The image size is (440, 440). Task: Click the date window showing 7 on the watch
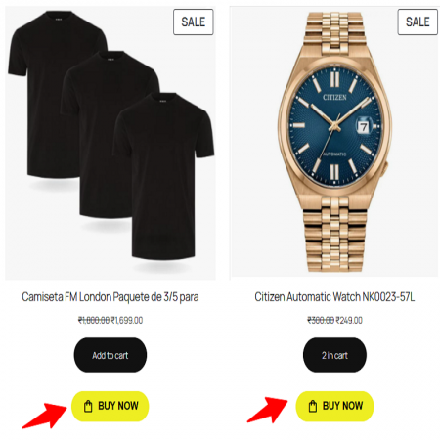364,127
